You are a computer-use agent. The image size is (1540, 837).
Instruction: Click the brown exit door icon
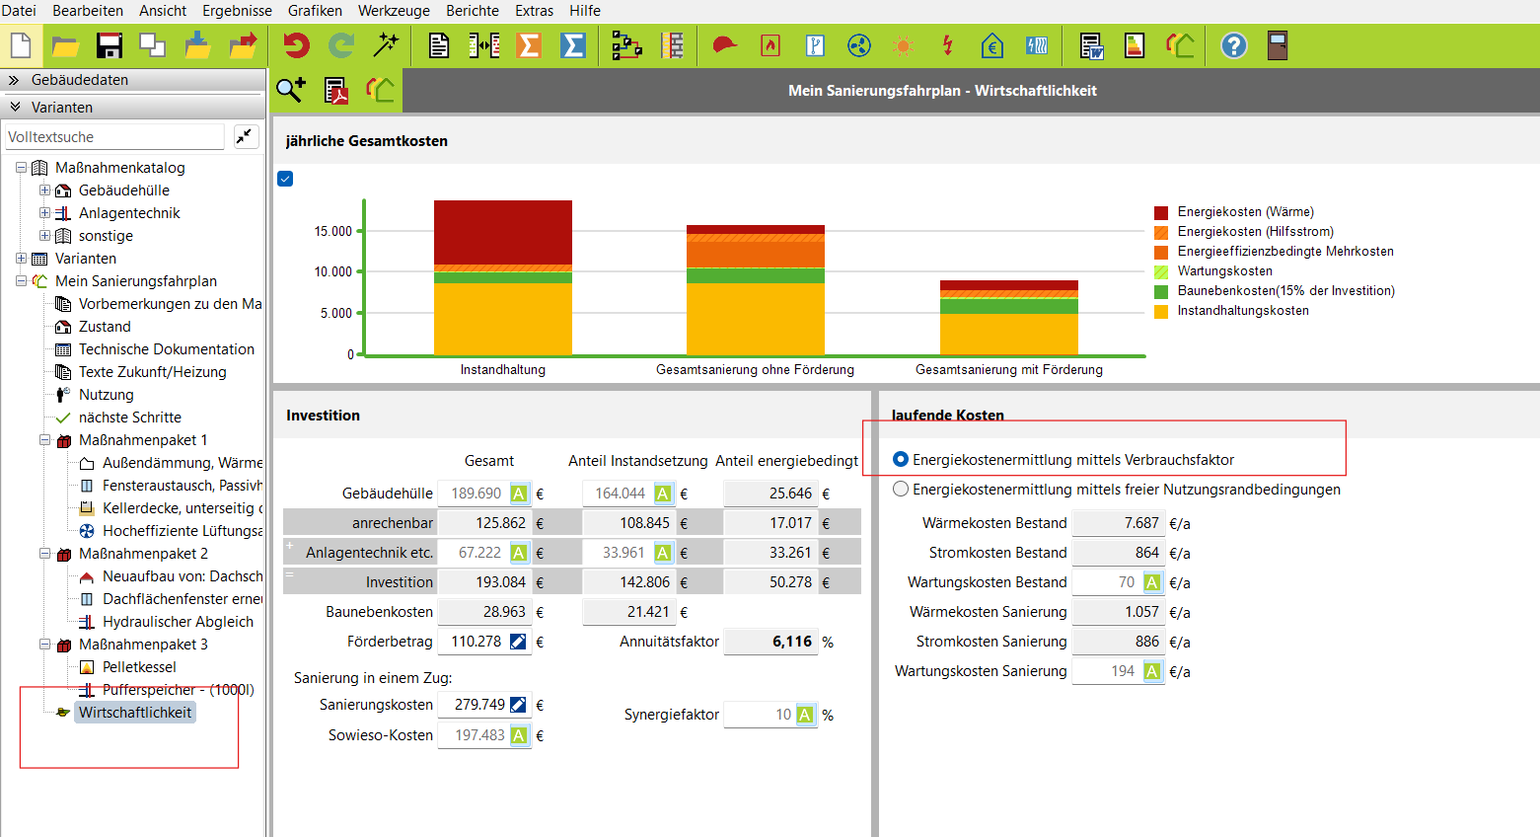[x=1278, y=45]
